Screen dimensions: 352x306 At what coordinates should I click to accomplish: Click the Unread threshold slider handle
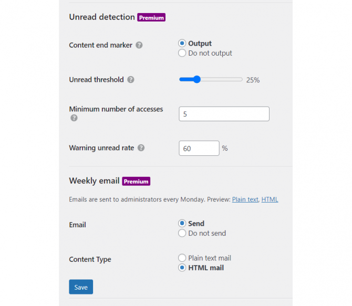point(196,79)
